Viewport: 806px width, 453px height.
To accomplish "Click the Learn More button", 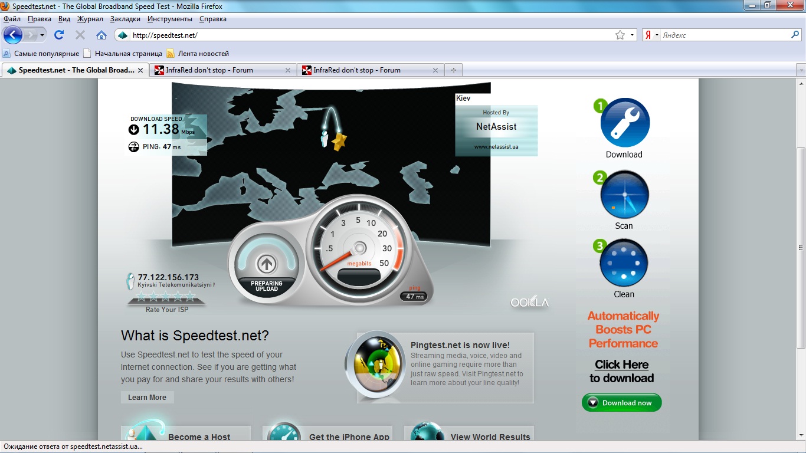I will pos(148,398).
